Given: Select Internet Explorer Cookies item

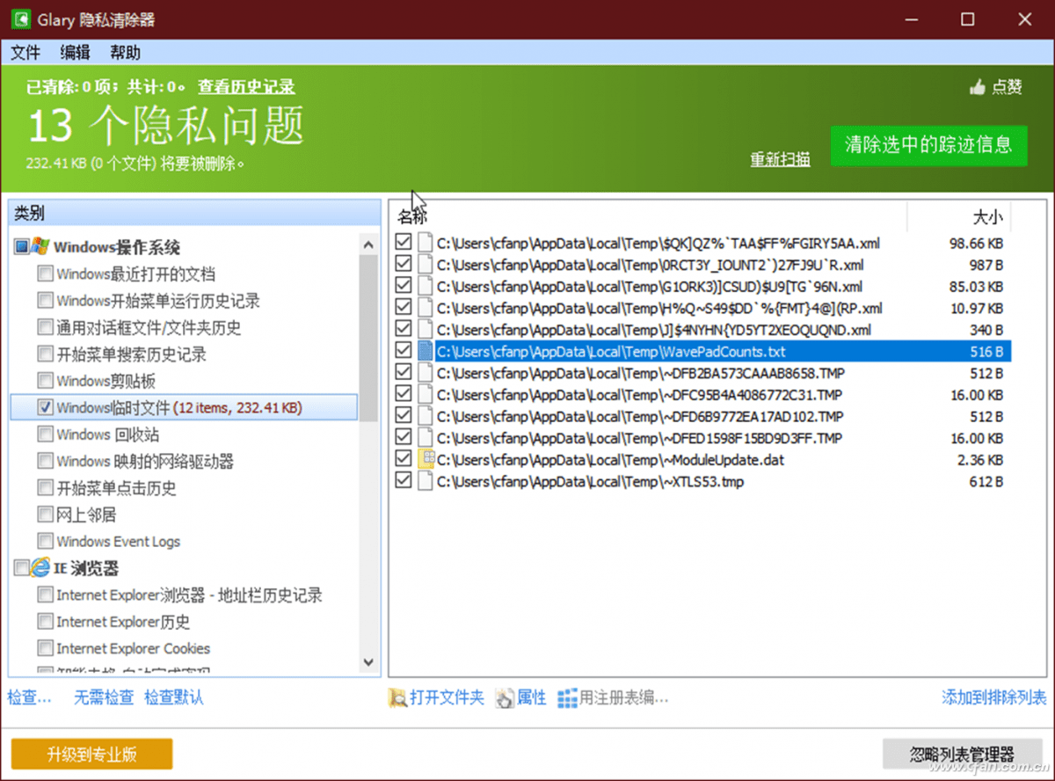Looking at the screenshot, I should (134, 649).
